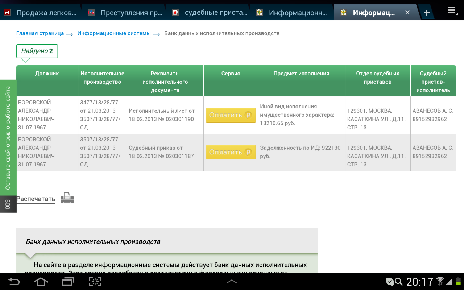Switch to the Продажа легков... tab
This screenshot has width=464, height=290.
tap(42, 13)
